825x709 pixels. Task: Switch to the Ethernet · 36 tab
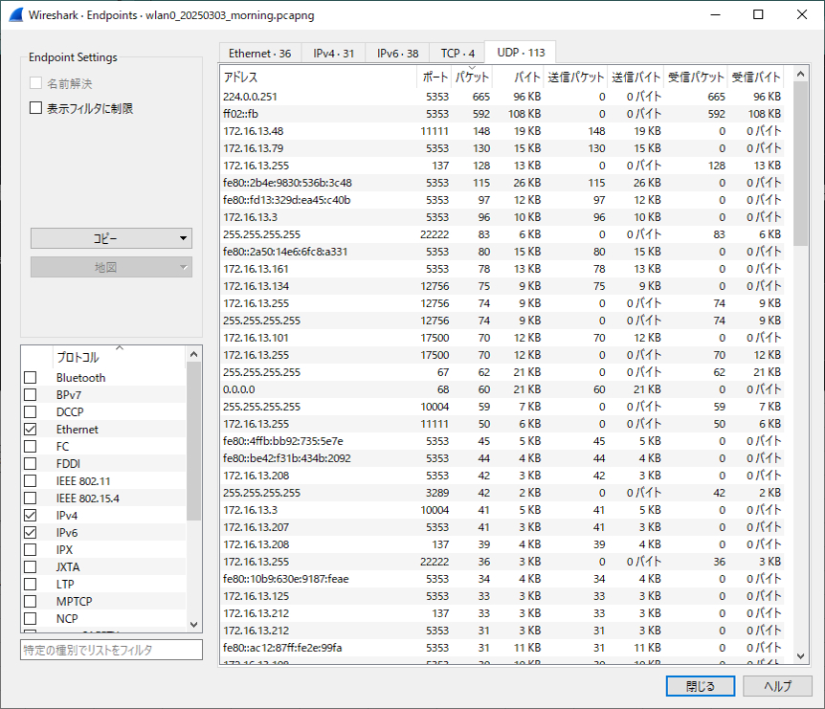tap(260, 54)
